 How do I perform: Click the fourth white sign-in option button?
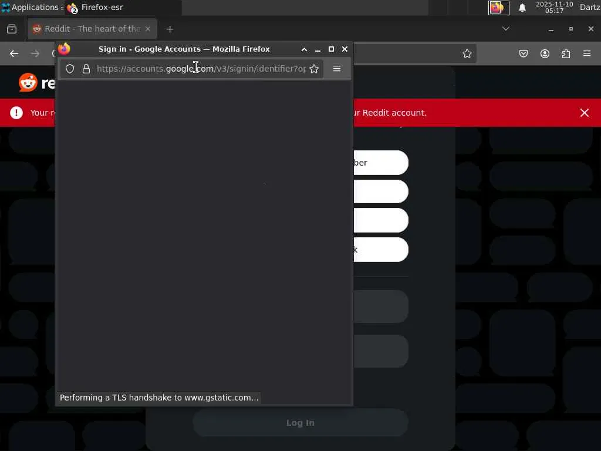coord(380,250)
